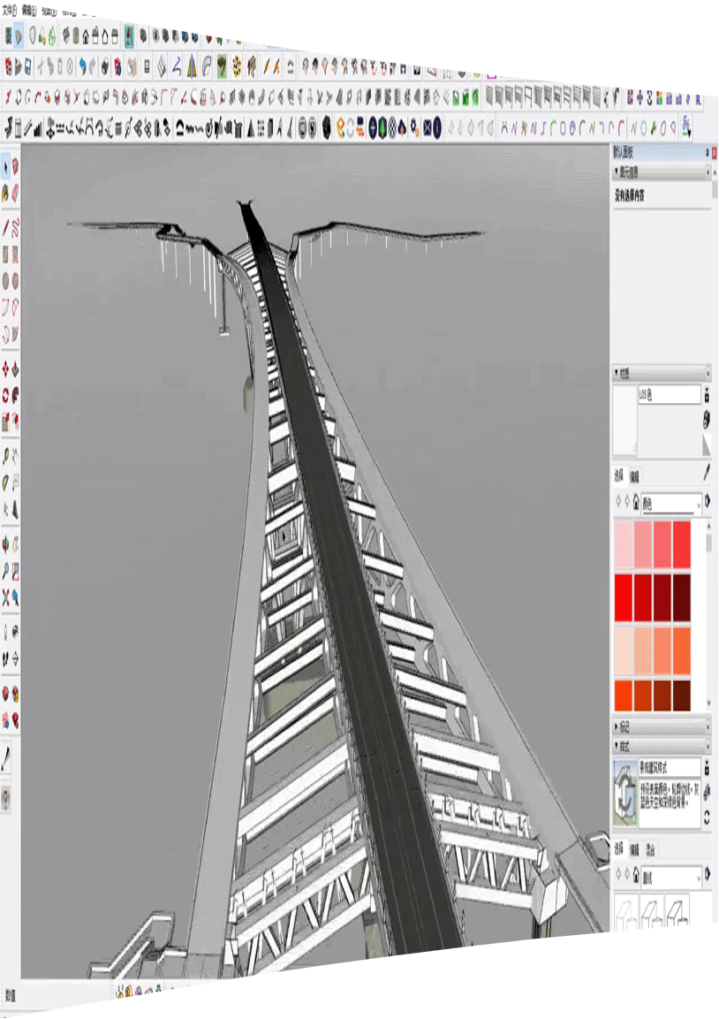Collapse the 材质 panel

tap(617, 373)
